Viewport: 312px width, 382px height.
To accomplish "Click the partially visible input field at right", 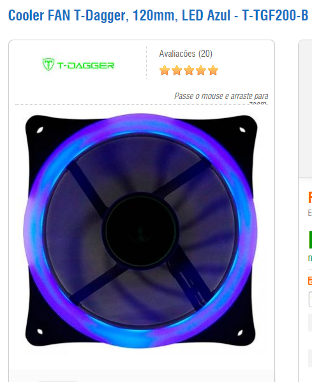I will point(310,299).
